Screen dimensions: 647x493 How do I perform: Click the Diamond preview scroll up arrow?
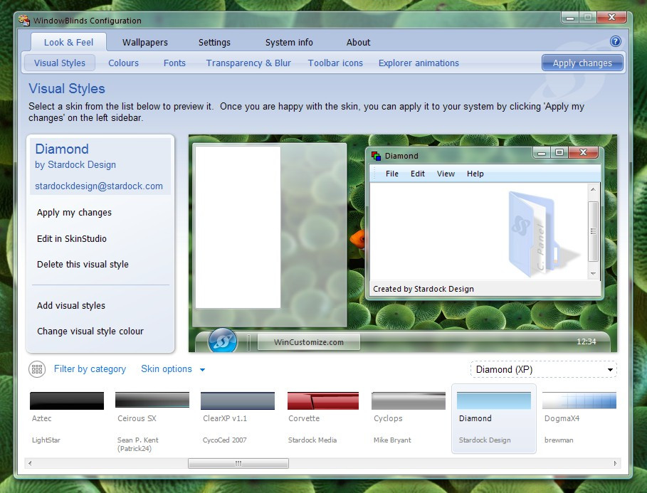point(593,189)
